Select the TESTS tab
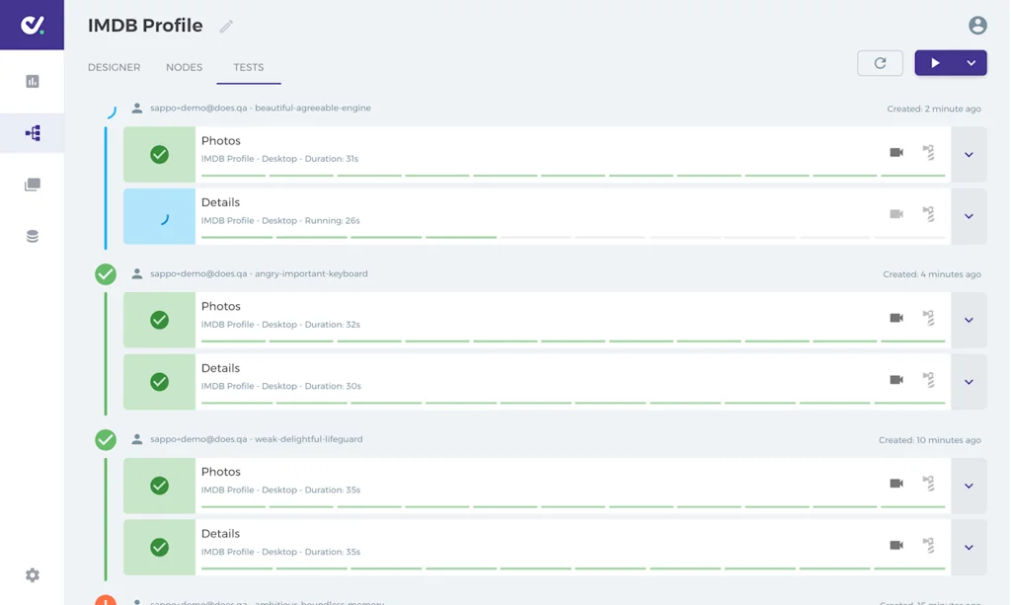Viewport: 1011px width, 605px height. (x=248, y=67)
